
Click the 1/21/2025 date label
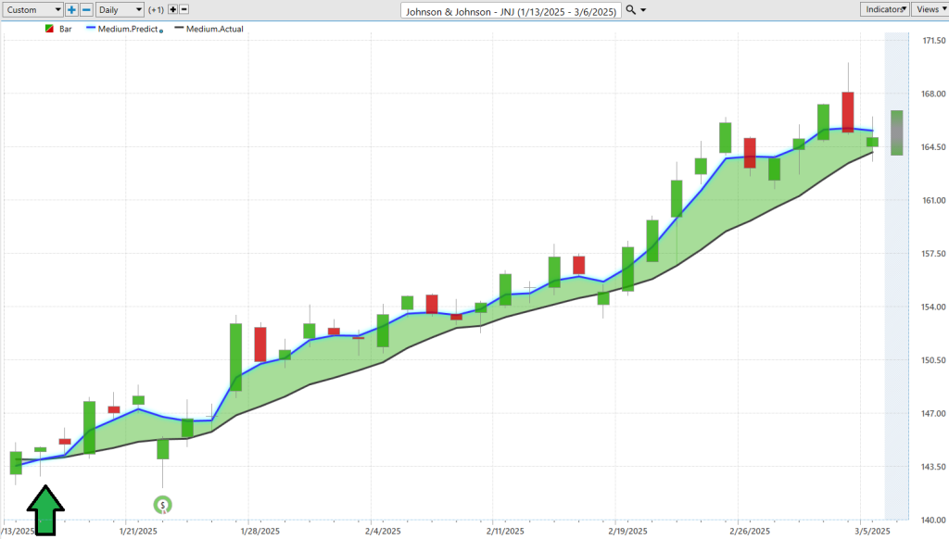tap(138, 532)
